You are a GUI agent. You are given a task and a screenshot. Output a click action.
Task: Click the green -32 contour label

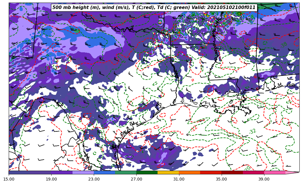(252, 131)
